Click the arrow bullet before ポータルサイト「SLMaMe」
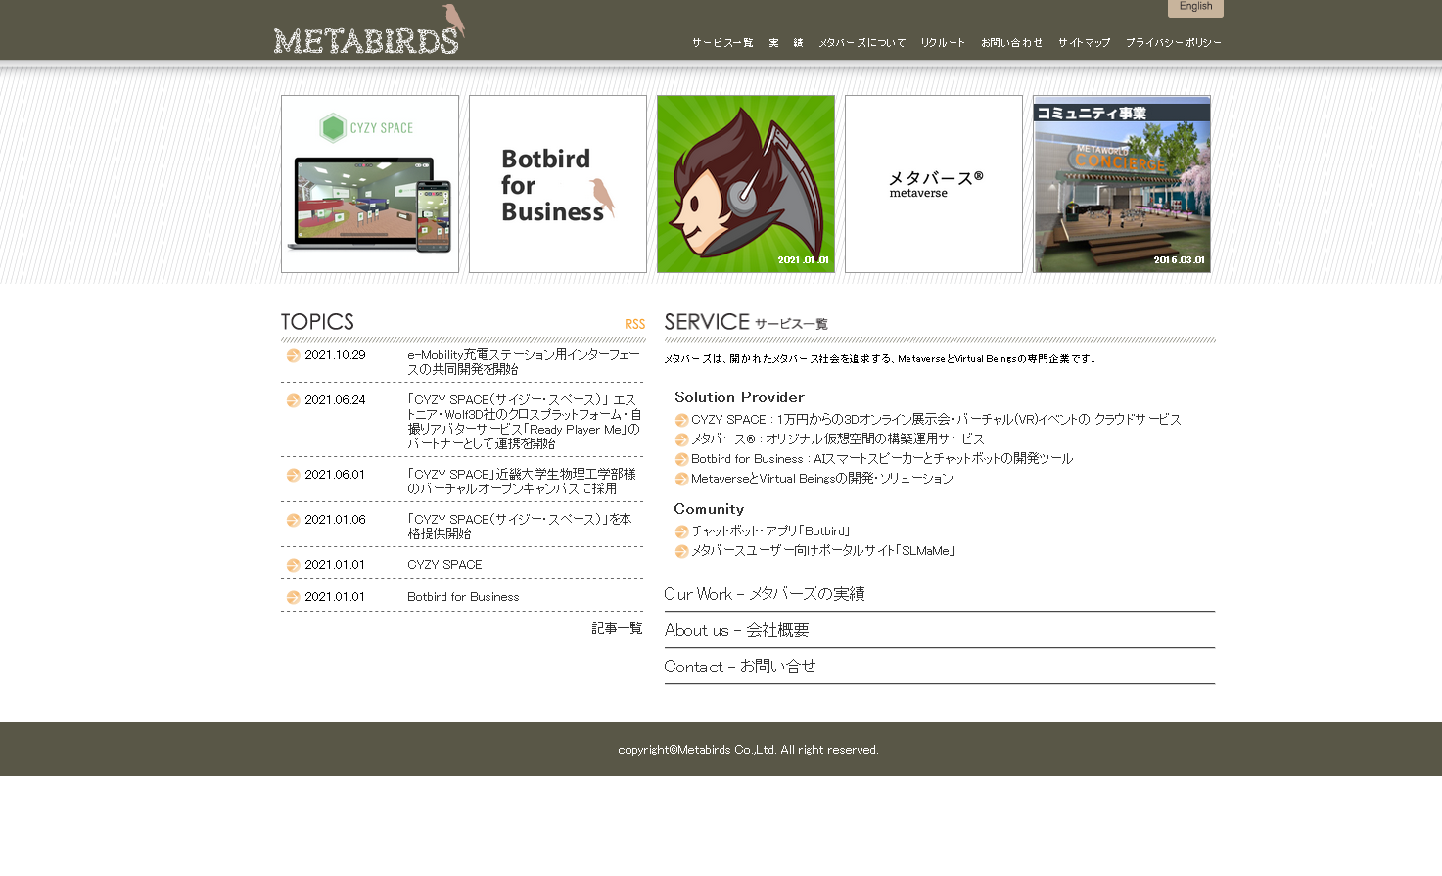Image resolution: width=1442 pixels, height=876 pixels. pyautogui.click(x=681, y=551)
